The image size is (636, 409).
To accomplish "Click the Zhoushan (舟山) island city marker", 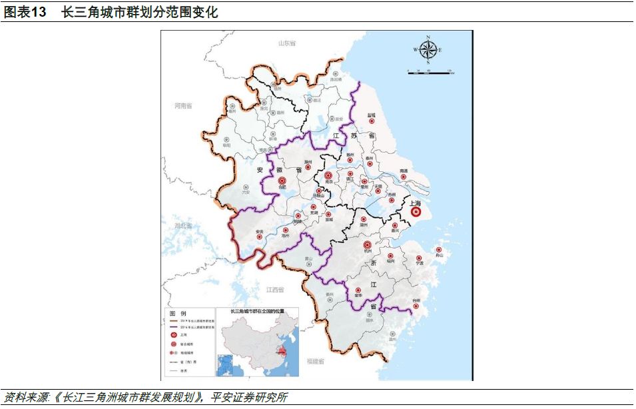I will tap(438, 250).
